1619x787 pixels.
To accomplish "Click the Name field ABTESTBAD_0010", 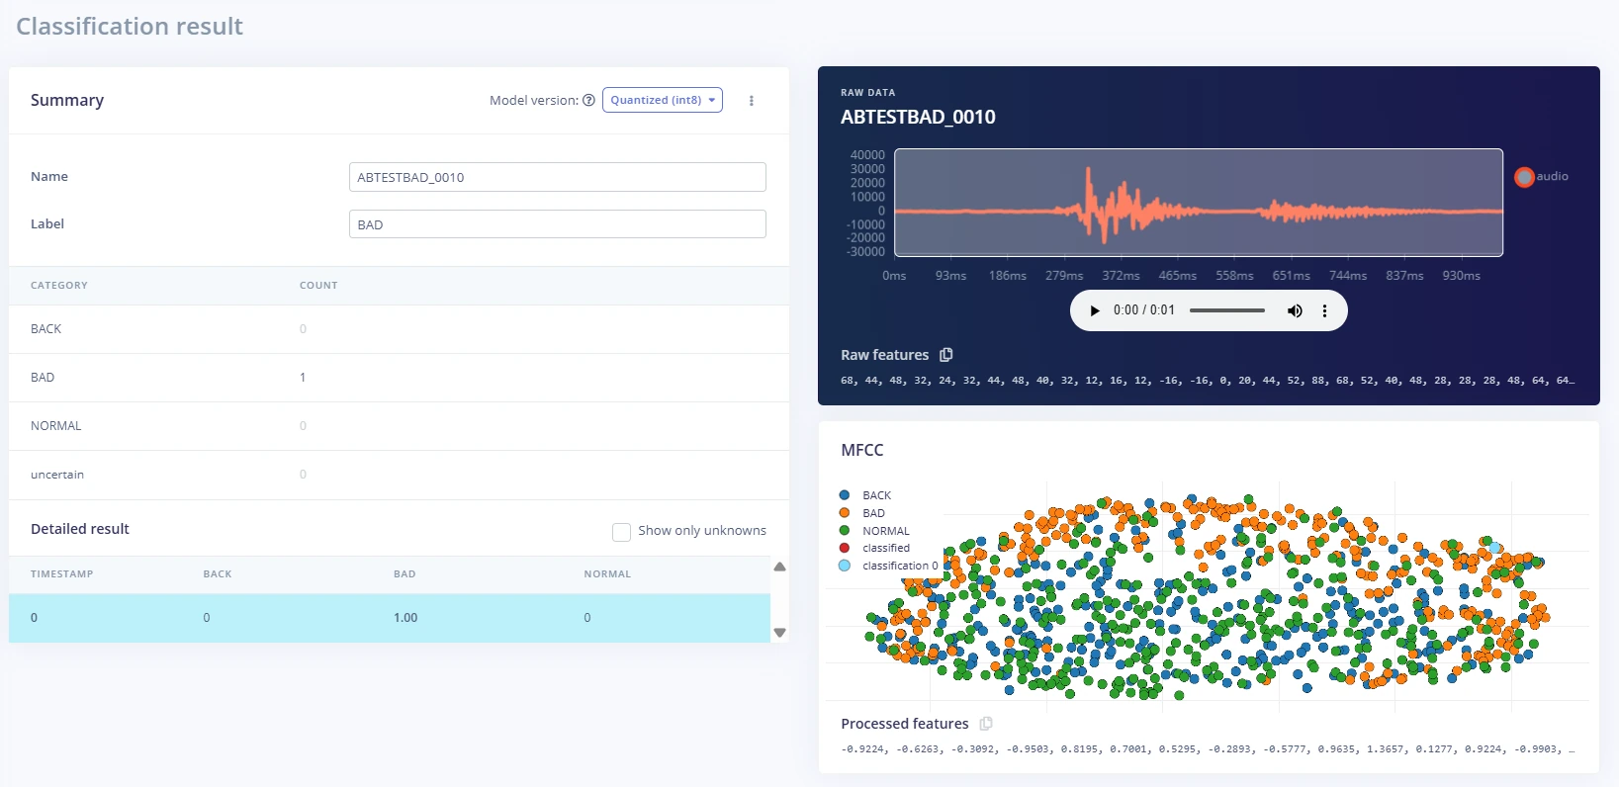I will tap(558, 177).
